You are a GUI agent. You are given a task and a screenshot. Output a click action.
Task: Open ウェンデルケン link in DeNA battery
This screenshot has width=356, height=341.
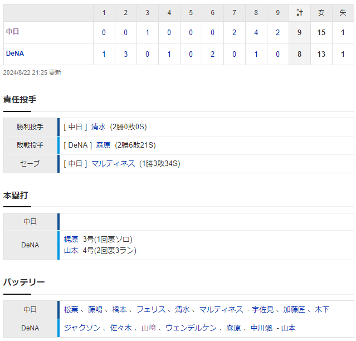[191, 328]
